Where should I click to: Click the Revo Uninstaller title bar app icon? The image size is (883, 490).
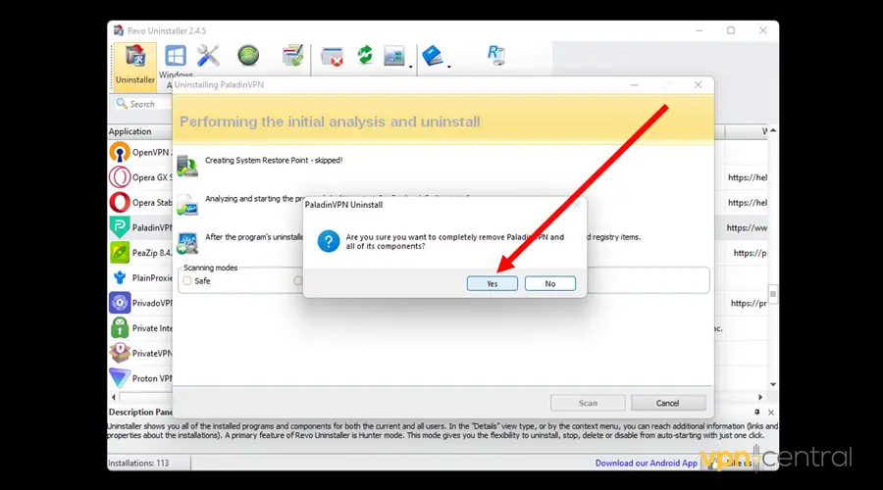(119, 30)
